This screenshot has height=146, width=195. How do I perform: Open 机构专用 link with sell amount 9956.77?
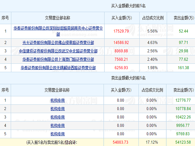[57, 126]
